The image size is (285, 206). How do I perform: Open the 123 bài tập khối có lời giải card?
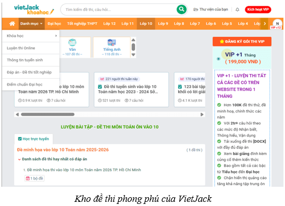tap(190, 90)
